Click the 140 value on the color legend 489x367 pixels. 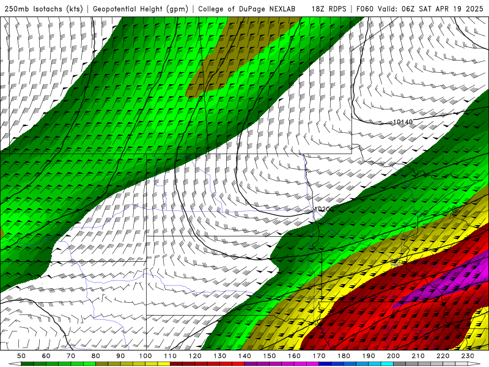click(244, 356)
